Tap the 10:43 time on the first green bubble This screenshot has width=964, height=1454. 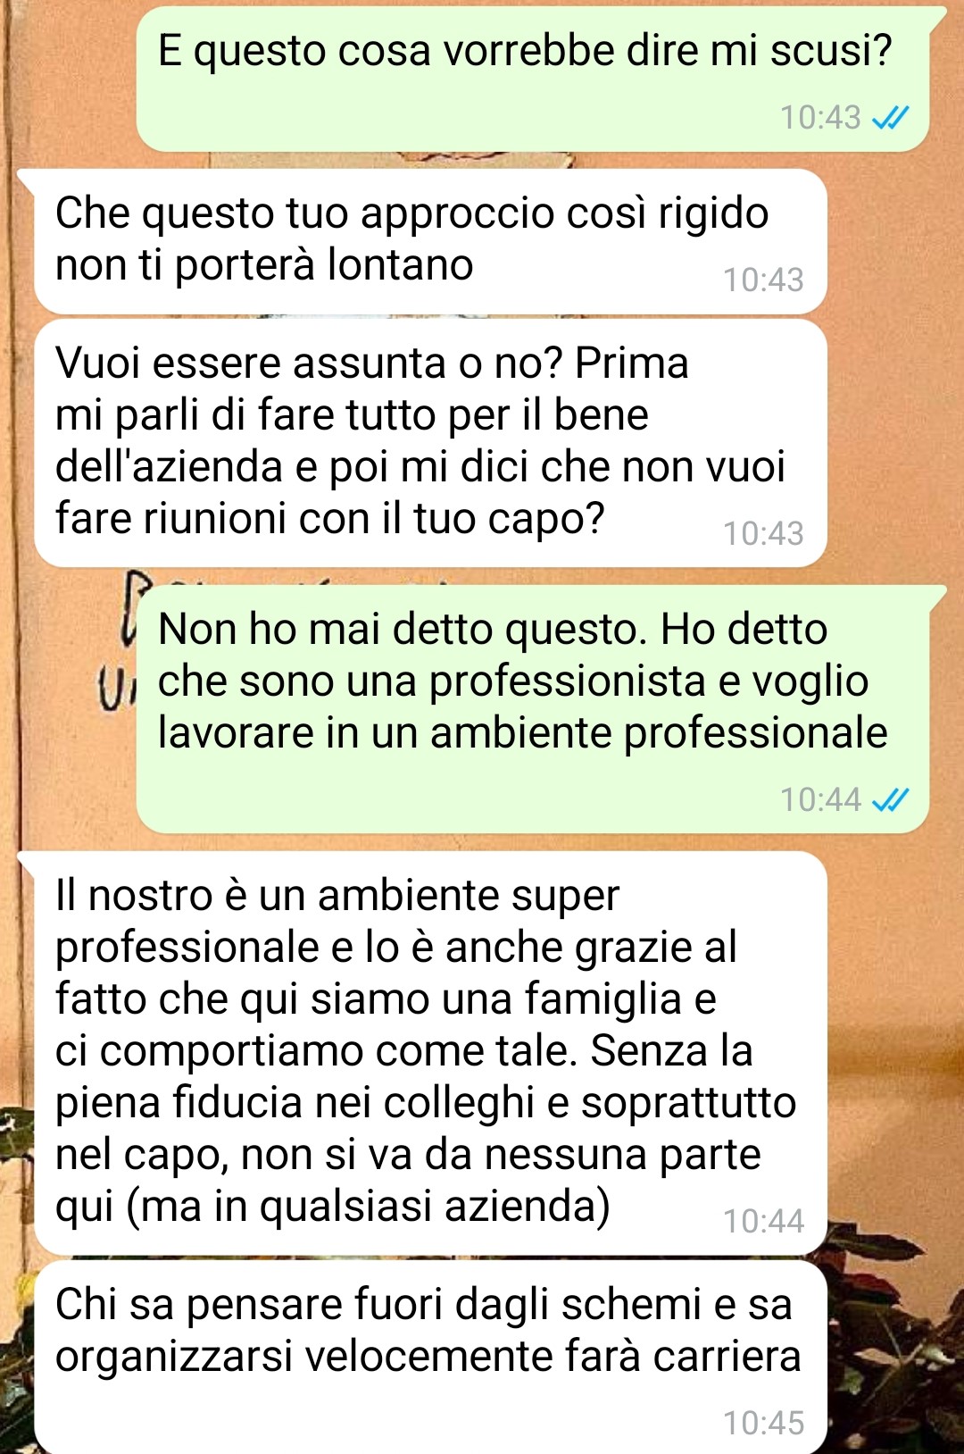coord(820,118)
